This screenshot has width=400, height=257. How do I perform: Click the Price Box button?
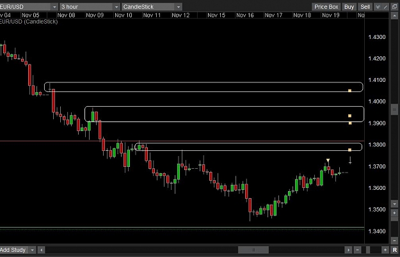[x=326, y=7]
